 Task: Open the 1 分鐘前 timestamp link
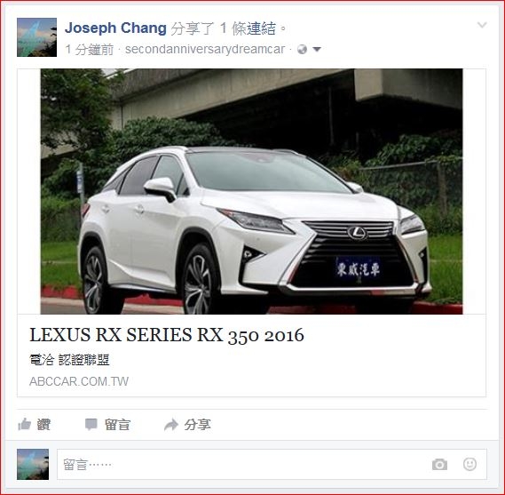(90, 50)
